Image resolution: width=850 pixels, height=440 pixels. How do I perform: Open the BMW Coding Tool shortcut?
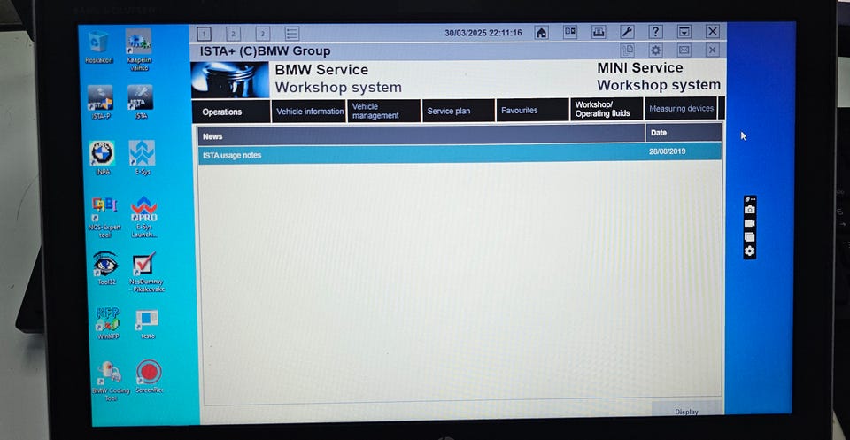pos(111,381)
